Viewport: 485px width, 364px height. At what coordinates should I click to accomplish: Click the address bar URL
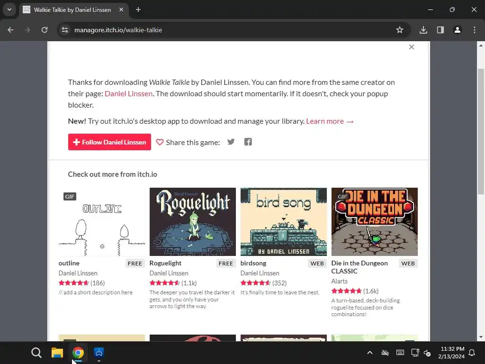[x=118, y=30]
